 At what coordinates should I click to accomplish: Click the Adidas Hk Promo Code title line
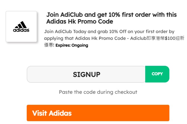[x=80, y=21]
